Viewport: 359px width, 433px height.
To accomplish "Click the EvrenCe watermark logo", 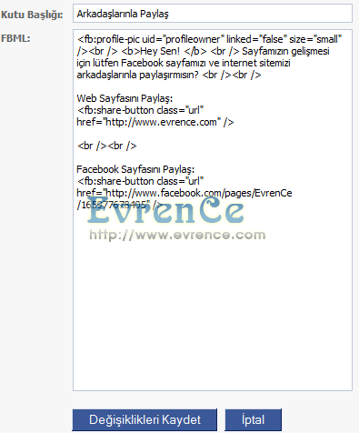I will (165, 210).
